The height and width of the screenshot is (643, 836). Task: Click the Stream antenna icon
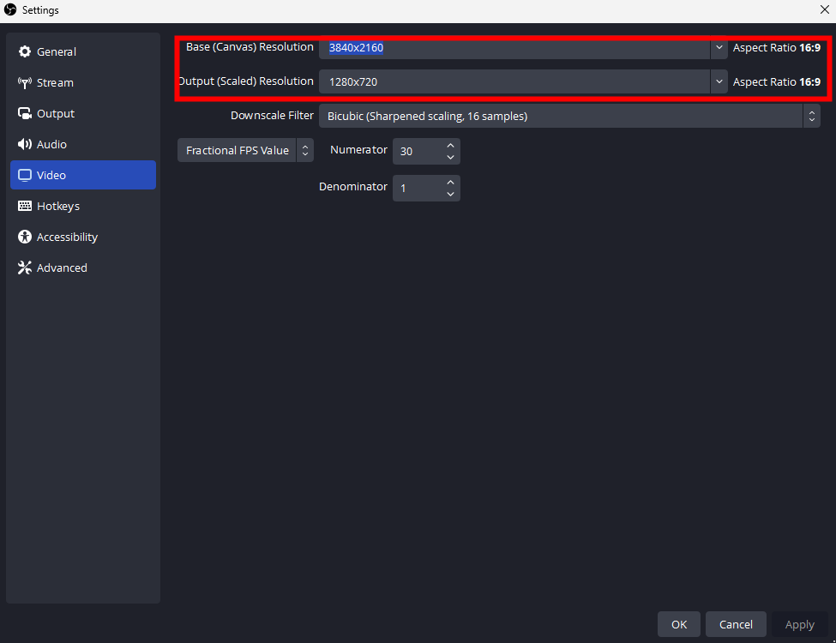point(25,83)
